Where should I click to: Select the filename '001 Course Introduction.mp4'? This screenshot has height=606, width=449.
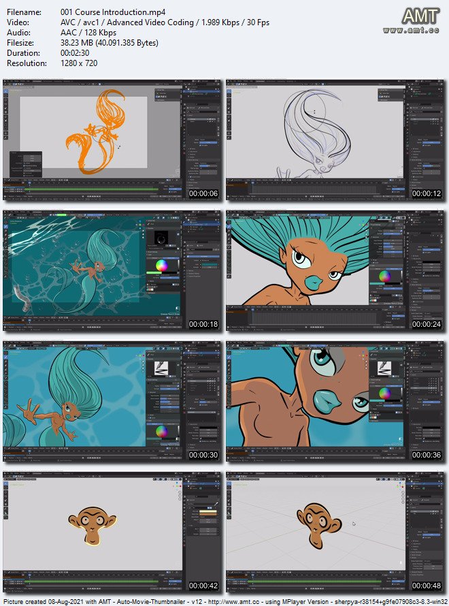(113, 12)
